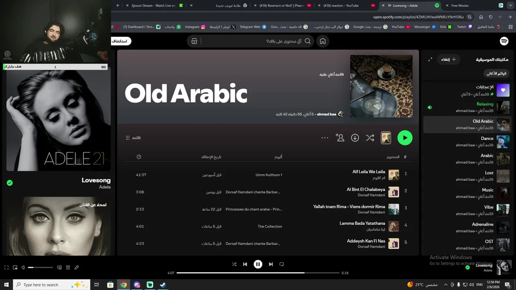Select the track Lamma Bada Yatathana

coord(268,226)
